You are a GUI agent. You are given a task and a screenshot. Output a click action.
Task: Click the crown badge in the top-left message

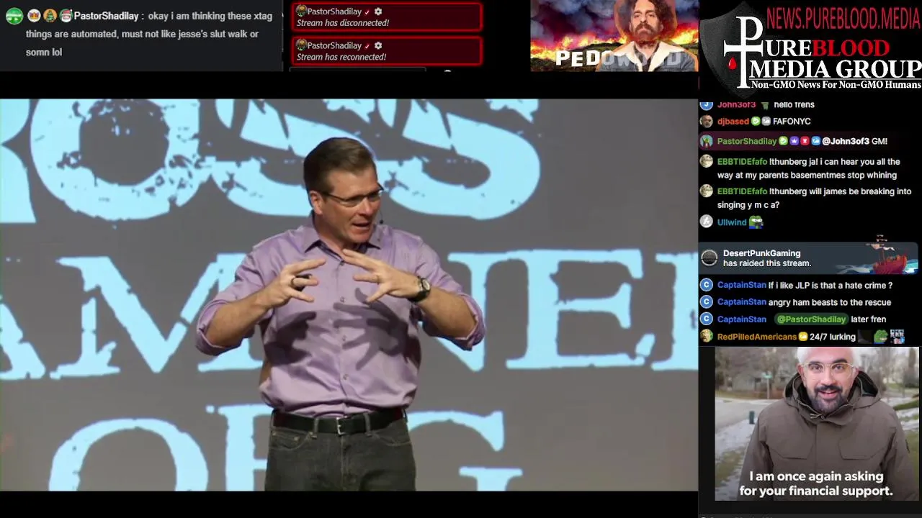point(33,15)
